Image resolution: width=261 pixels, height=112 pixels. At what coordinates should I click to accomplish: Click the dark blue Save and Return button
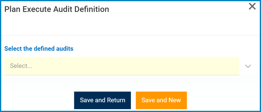click(102, 100)
